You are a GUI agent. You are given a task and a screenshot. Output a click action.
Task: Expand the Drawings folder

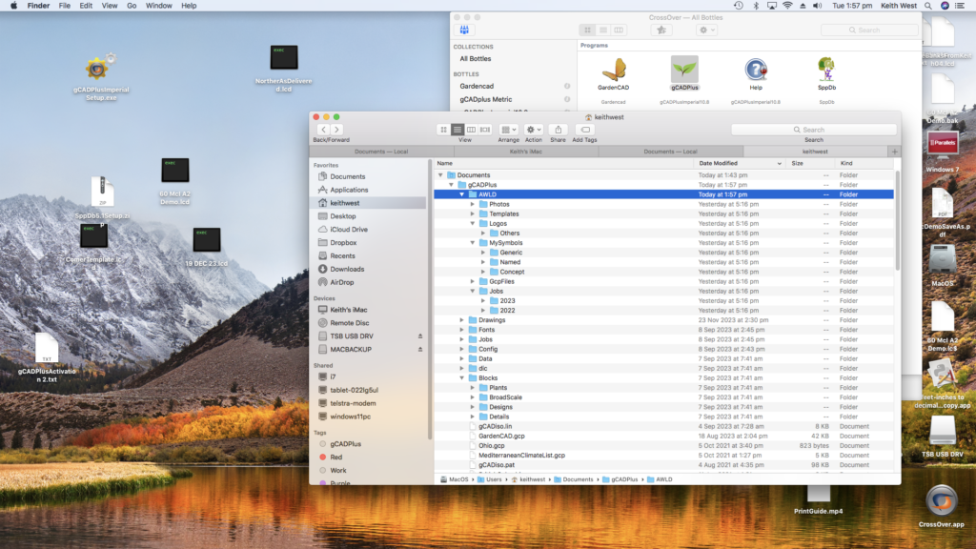pyautogui.click(x=462, y=320)
